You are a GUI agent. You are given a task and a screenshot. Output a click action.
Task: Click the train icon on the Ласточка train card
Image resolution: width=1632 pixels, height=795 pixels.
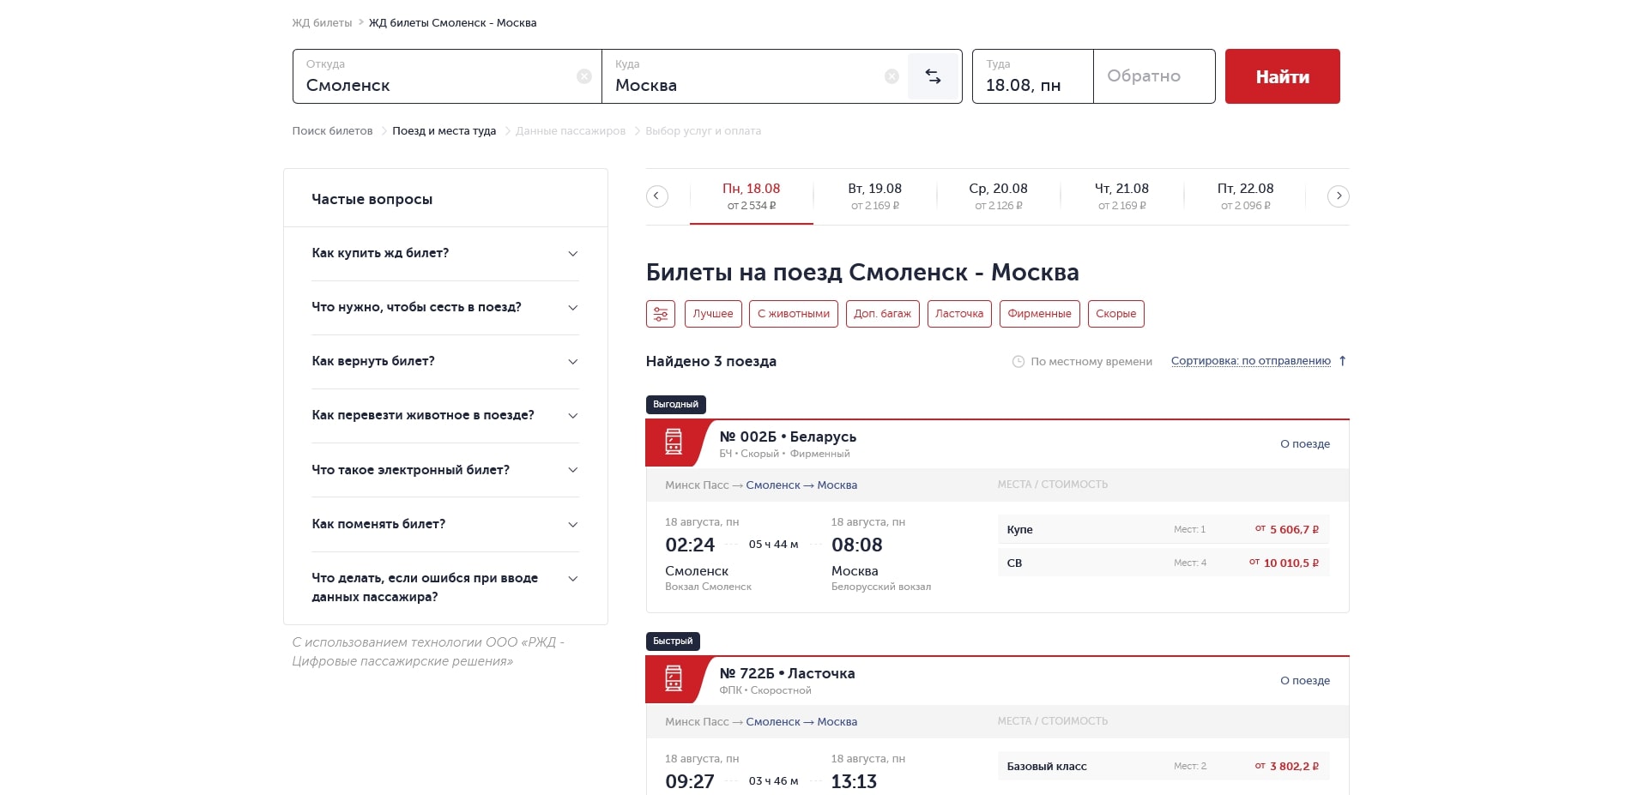pos(674,679)
